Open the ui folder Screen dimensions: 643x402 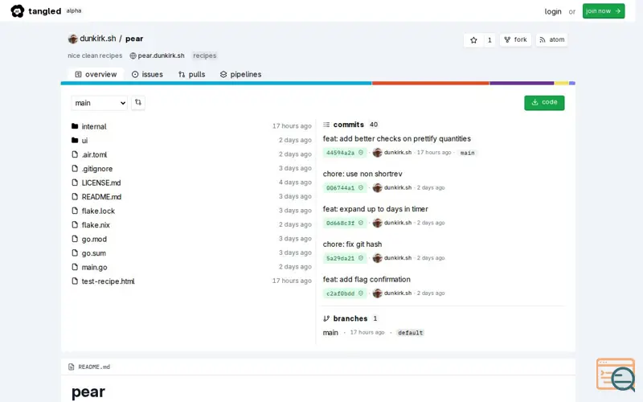coord(84,140)
